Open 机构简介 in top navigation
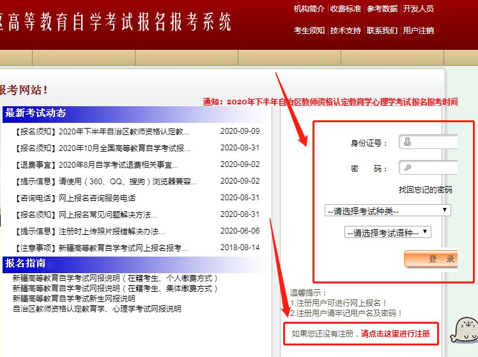The width and height of the screenshot is (478, 357). 309,9
